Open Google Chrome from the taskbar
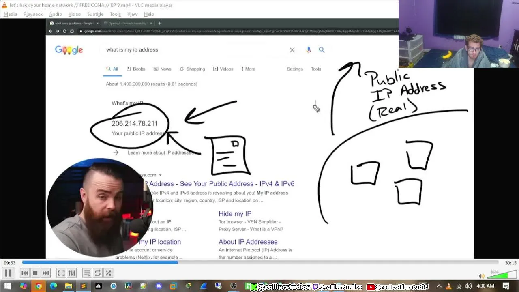 coord(39,286)
